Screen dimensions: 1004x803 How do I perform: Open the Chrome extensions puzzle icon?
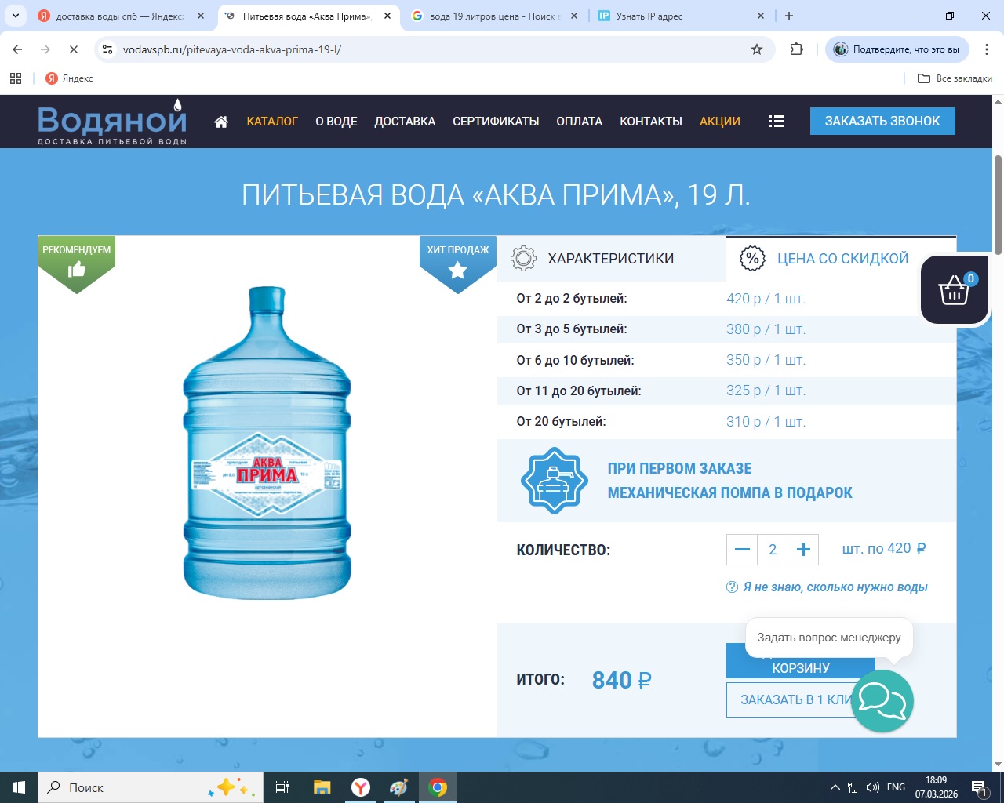pos(797,49)
